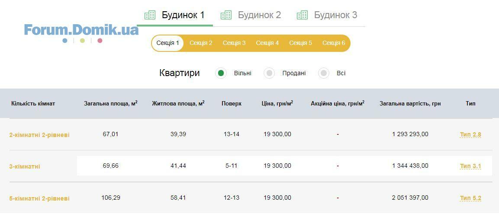The image size is (499, 220).
Task: Click the building icon beside Будинок 3
Action: (x=302, y=15)
